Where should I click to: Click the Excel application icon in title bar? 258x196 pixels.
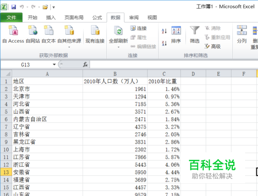(x=4, y=7)
